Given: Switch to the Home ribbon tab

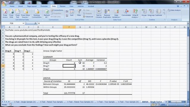Looking at the screenshot, I should 12,6.
